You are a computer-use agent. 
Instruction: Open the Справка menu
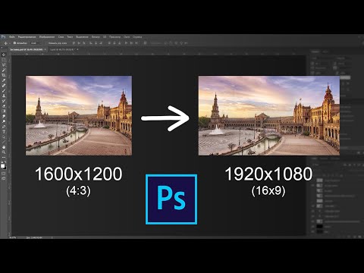pos(137,37)
